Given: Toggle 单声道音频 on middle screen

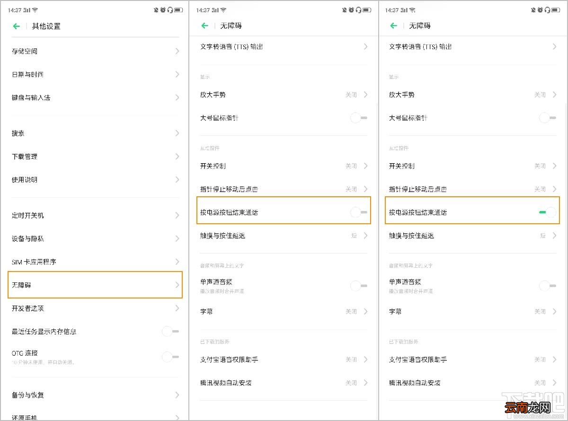Looking at the screenshot, I should [359, 285].
